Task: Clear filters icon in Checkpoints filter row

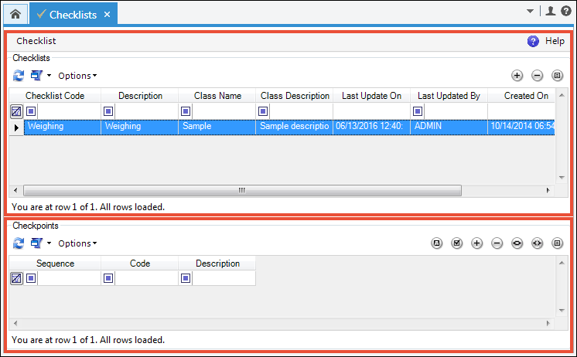Action: click(16, 278)
